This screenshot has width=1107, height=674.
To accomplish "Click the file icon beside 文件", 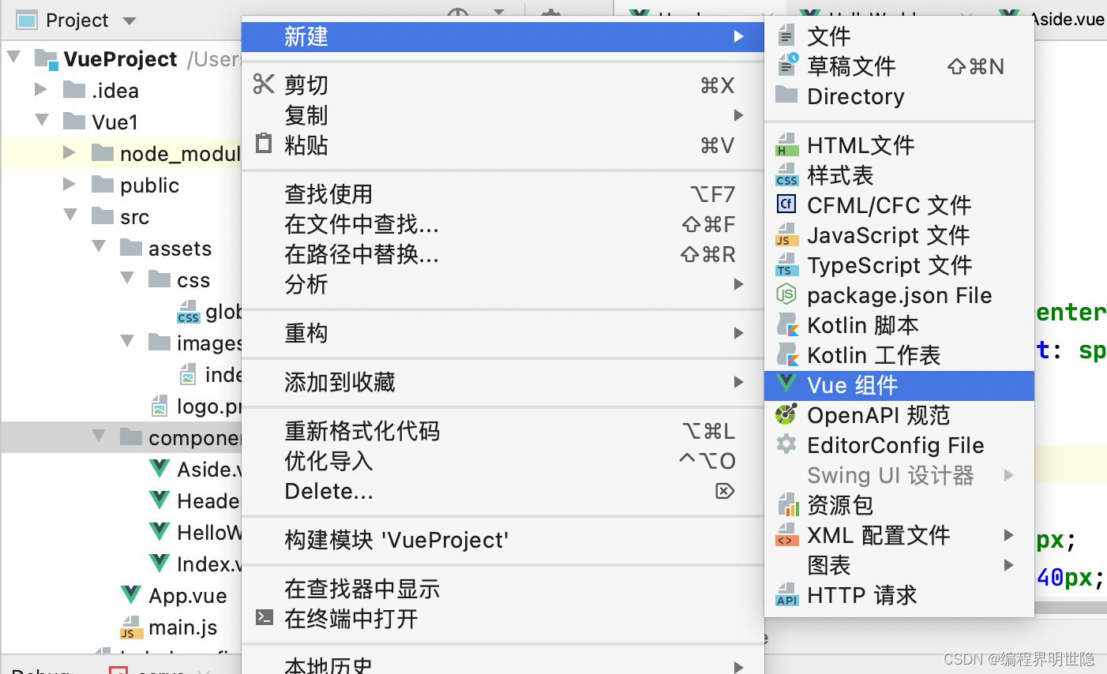I will pos(786,36).
